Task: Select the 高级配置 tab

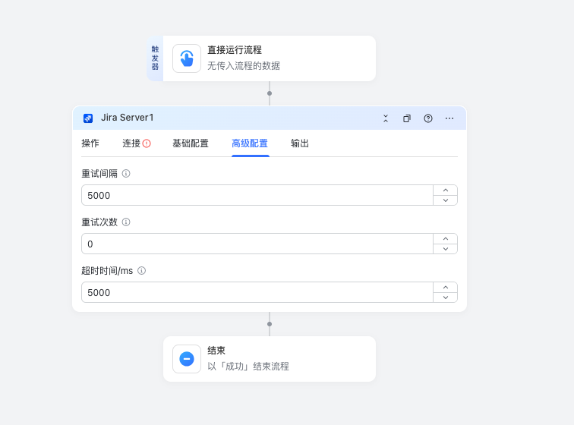Action: pyautogui.click(x=250, y=143)
